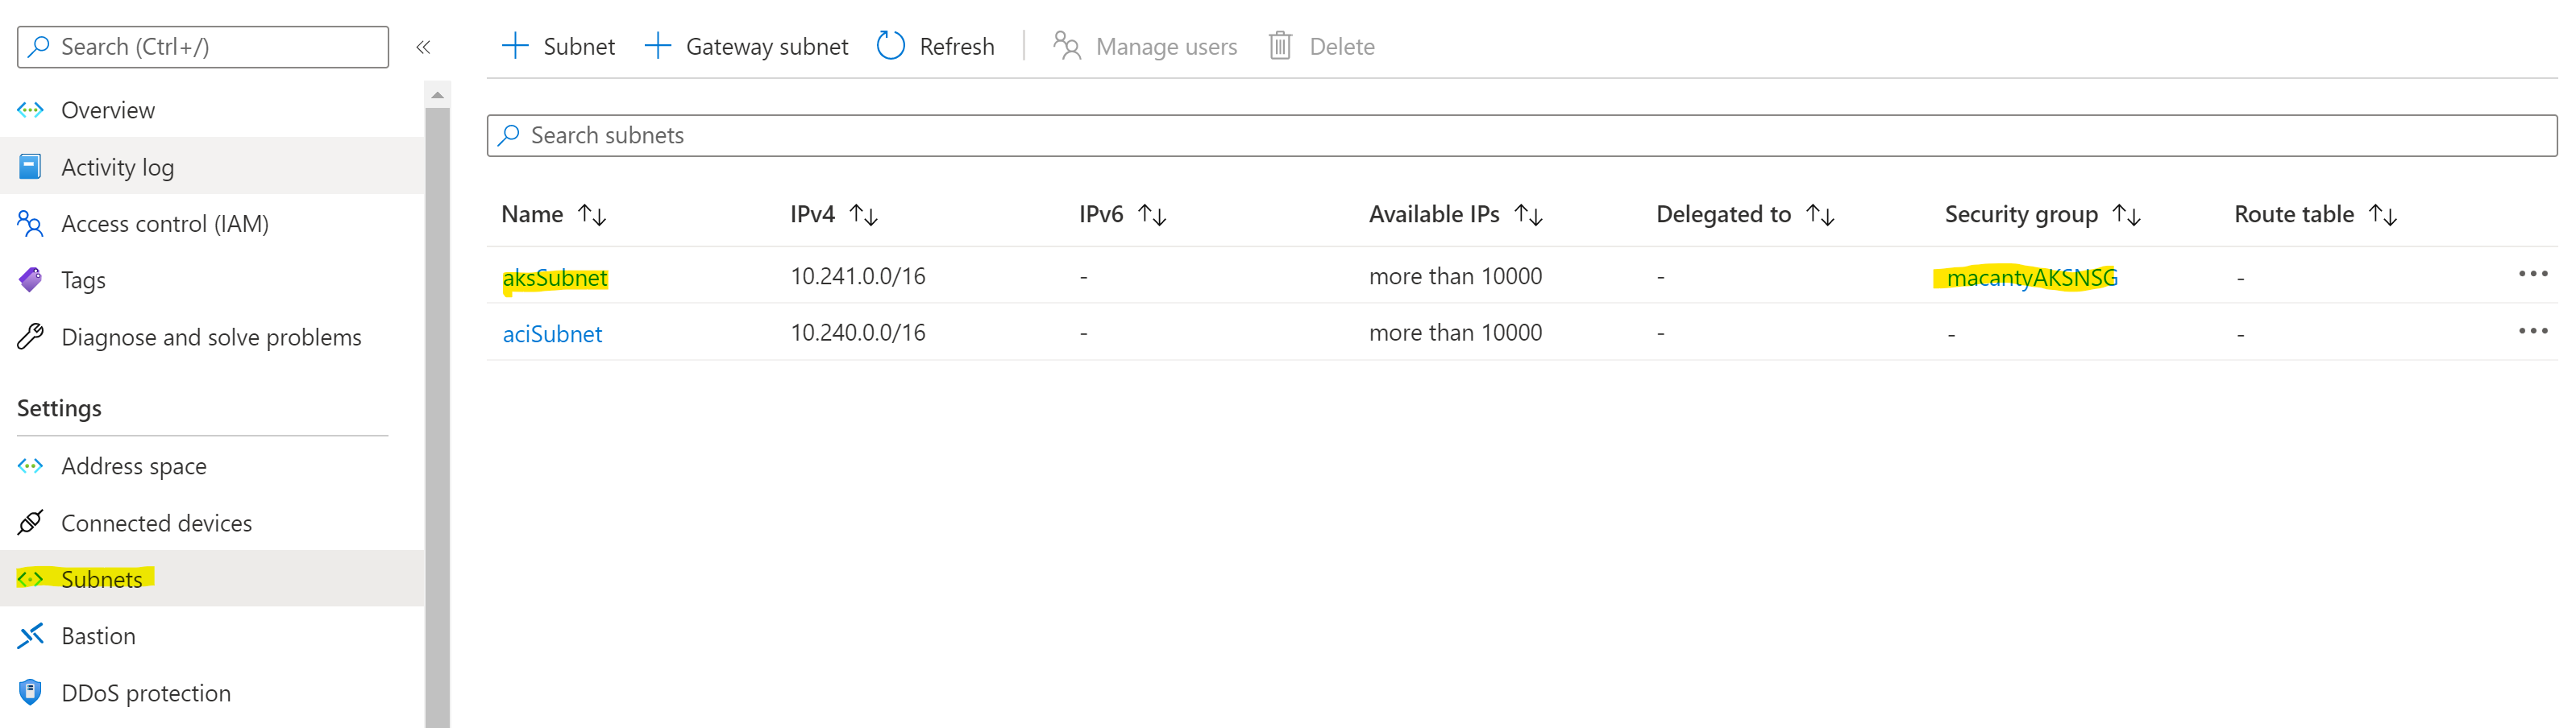Open the aksSubnet link
This screenshot has width=2576, height=728.
coord(555,278)
